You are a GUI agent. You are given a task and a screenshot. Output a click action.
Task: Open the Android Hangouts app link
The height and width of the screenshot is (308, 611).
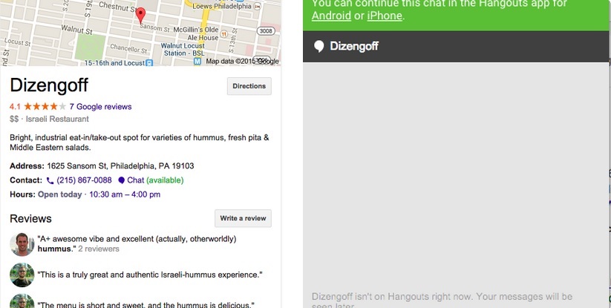(331, 16)
